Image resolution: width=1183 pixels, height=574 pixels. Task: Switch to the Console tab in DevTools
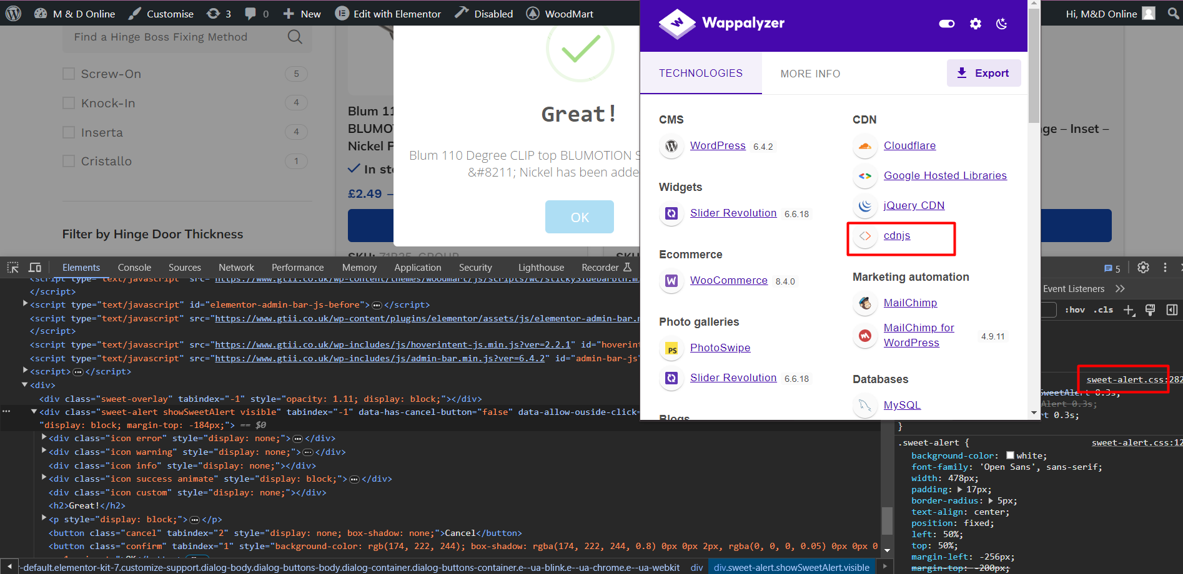tap(134, 267)
